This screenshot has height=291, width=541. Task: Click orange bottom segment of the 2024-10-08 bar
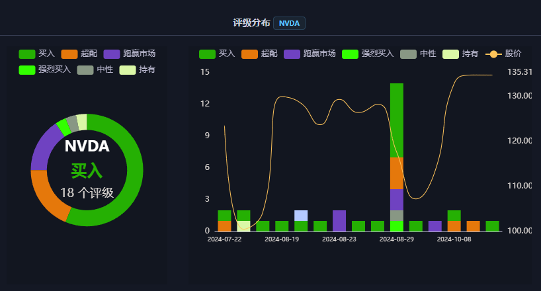[454, 226]
